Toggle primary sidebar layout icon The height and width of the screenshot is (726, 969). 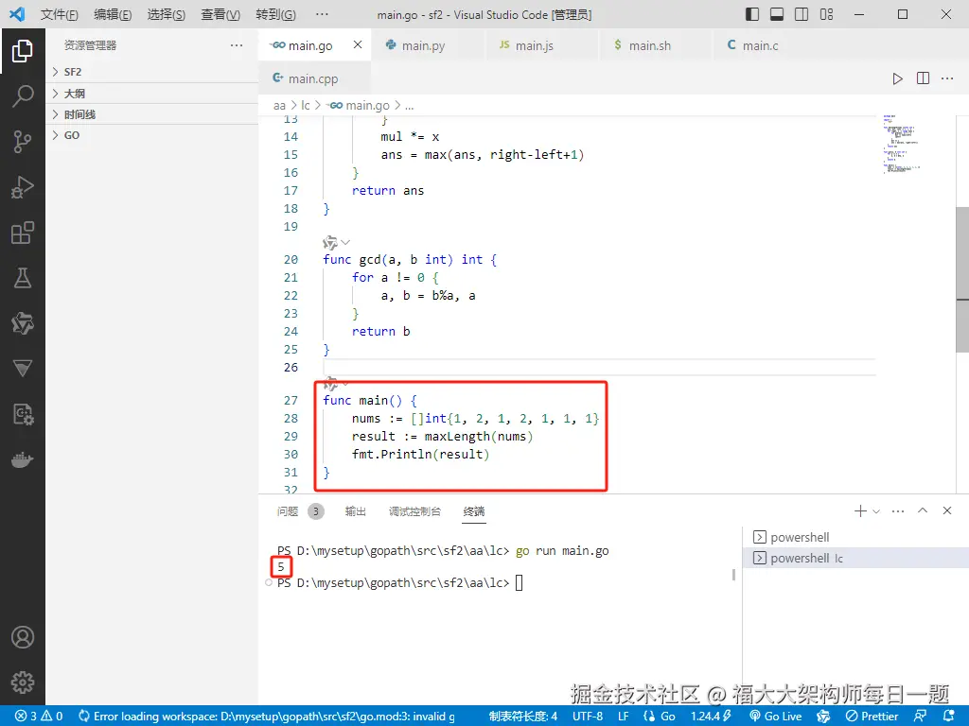(x=752, y=14)
